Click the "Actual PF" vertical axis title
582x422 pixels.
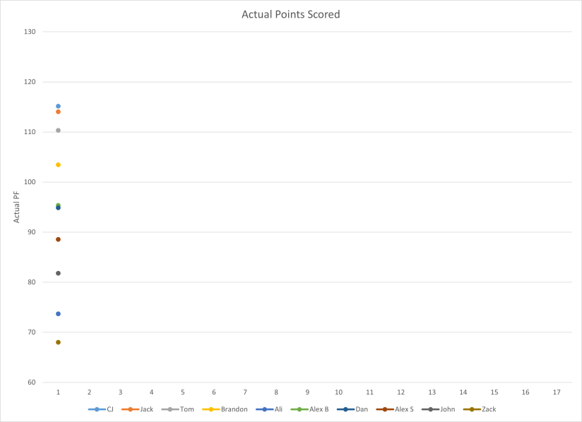(x=18, y=209)
